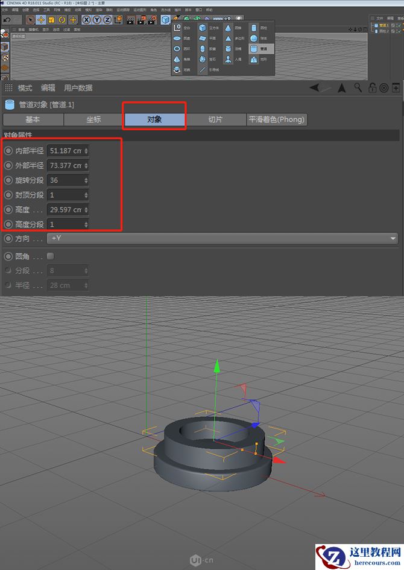Click the up arrow in Attributes panel
This screenshot has width=404, height=570.
coord(341,87)
